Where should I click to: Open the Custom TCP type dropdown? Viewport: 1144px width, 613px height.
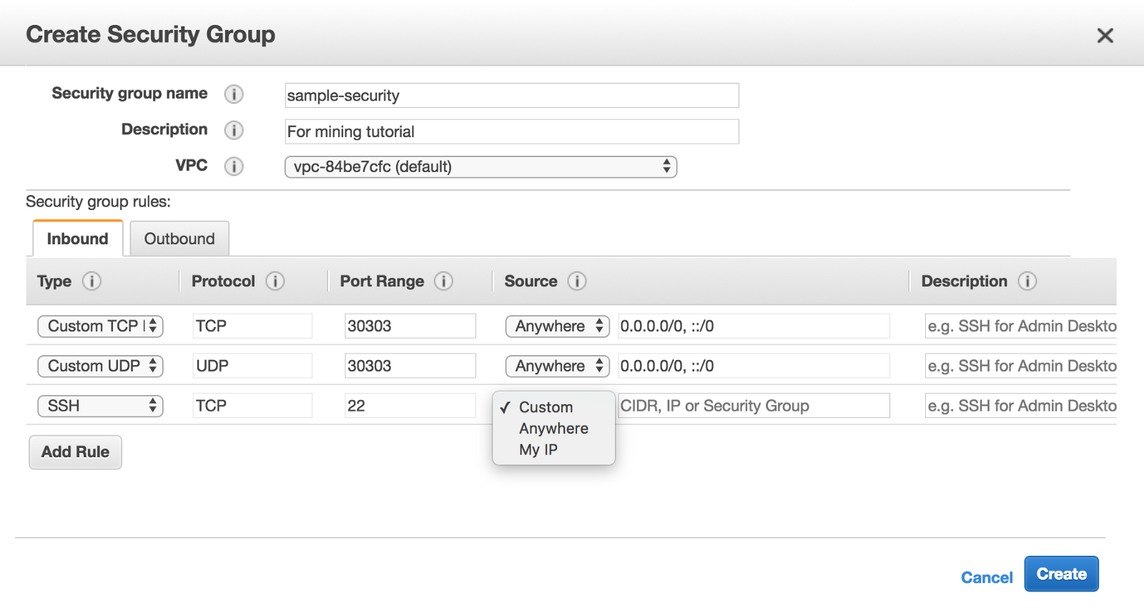(x=101, y=327)
